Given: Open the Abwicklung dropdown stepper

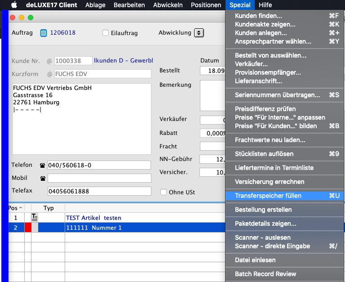Looking at the screenshot, I should point(199,33).
